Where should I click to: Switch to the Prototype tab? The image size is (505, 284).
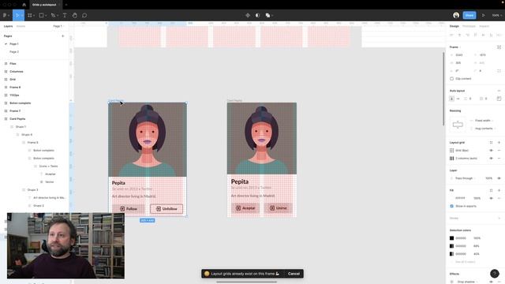pyautogui.click(x=469, y=26)
